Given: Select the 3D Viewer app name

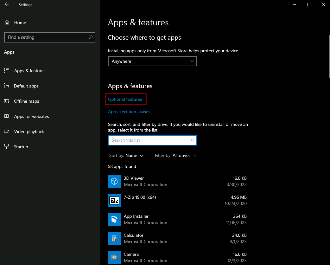Looking at the screenshot, I should click(x=134, y=178).
